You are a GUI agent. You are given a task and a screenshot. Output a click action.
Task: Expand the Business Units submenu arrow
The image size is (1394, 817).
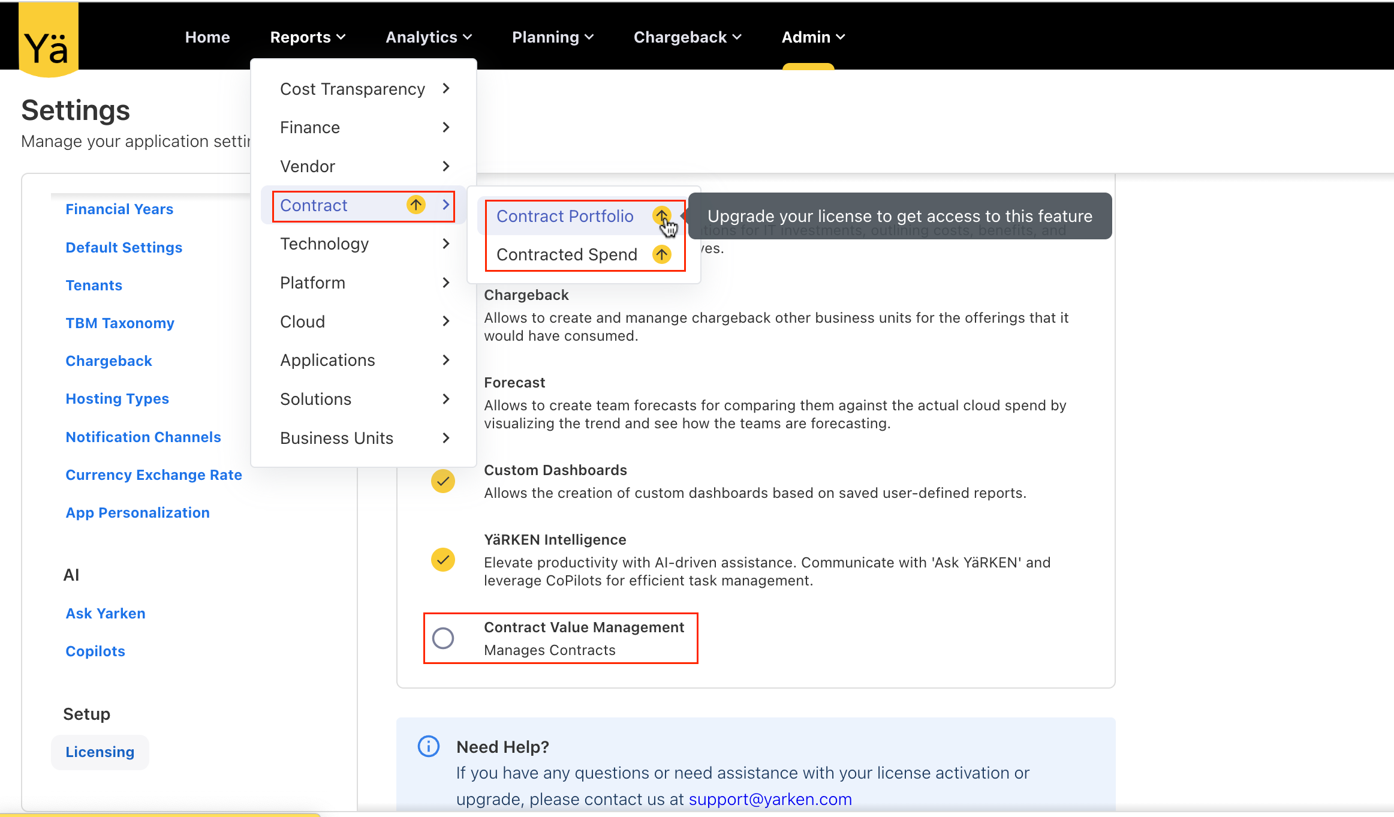445,438
